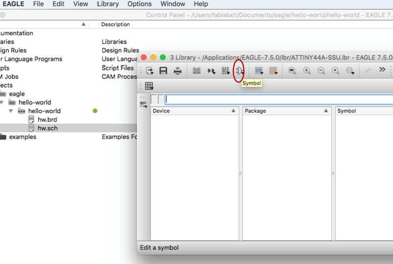Toggle sort arrow in Control Panel name column
The image size is (393, 264).
pos(83,24)
